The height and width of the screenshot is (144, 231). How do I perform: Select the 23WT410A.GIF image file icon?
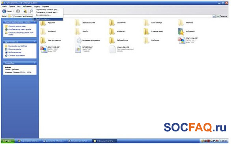(x=181, y=41)
